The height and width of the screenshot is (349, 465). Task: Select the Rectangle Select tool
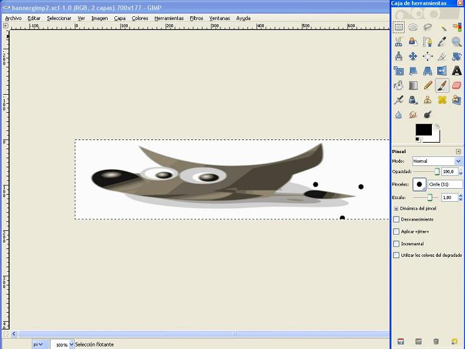tap(399, 27)
